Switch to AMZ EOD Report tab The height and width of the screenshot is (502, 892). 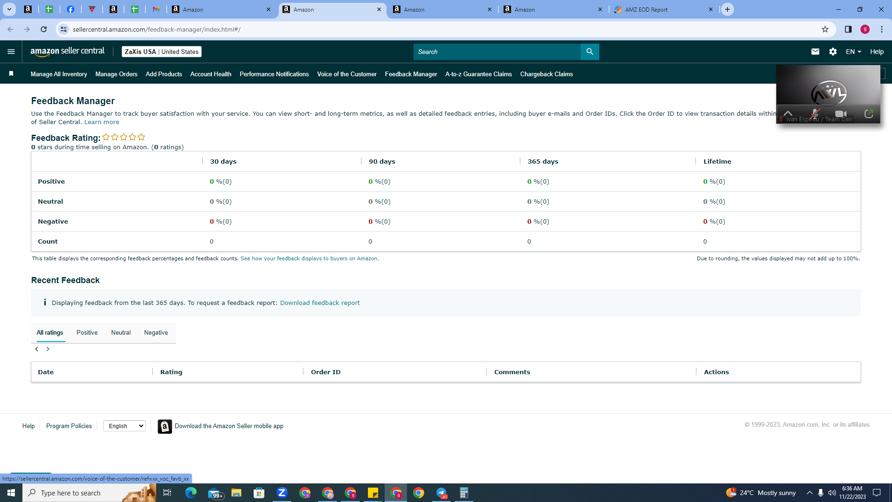pyautogui.click(x=664, y=9)
